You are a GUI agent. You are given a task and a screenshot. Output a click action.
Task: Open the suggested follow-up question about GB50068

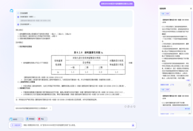pyautogui.click(x=33, y=108)
